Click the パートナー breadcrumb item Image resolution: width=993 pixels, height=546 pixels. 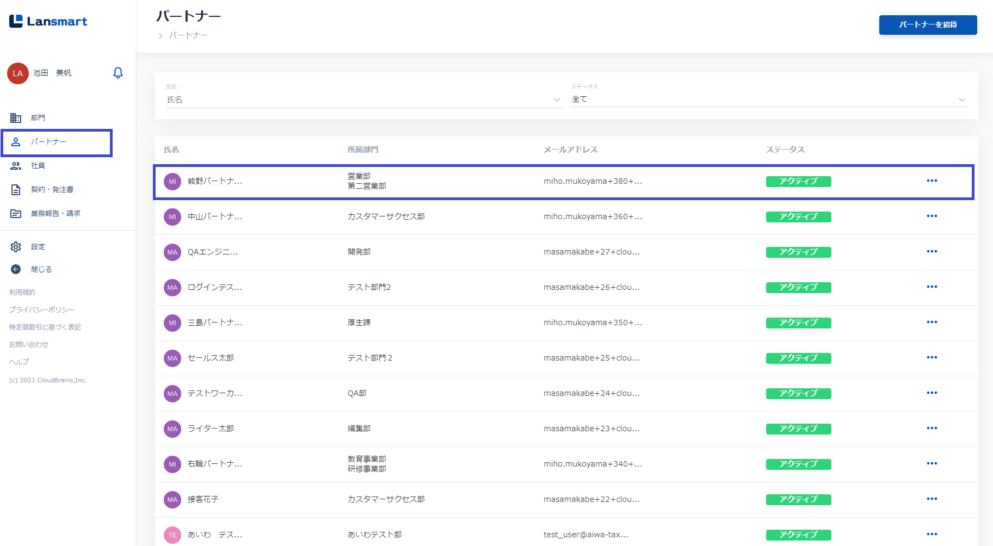click(x=188, y=35)
